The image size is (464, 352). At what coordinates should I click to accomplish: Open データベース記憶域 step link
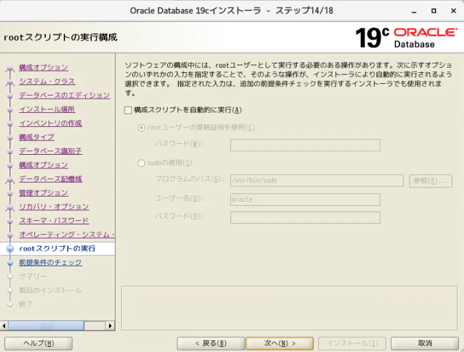(50, 179)
